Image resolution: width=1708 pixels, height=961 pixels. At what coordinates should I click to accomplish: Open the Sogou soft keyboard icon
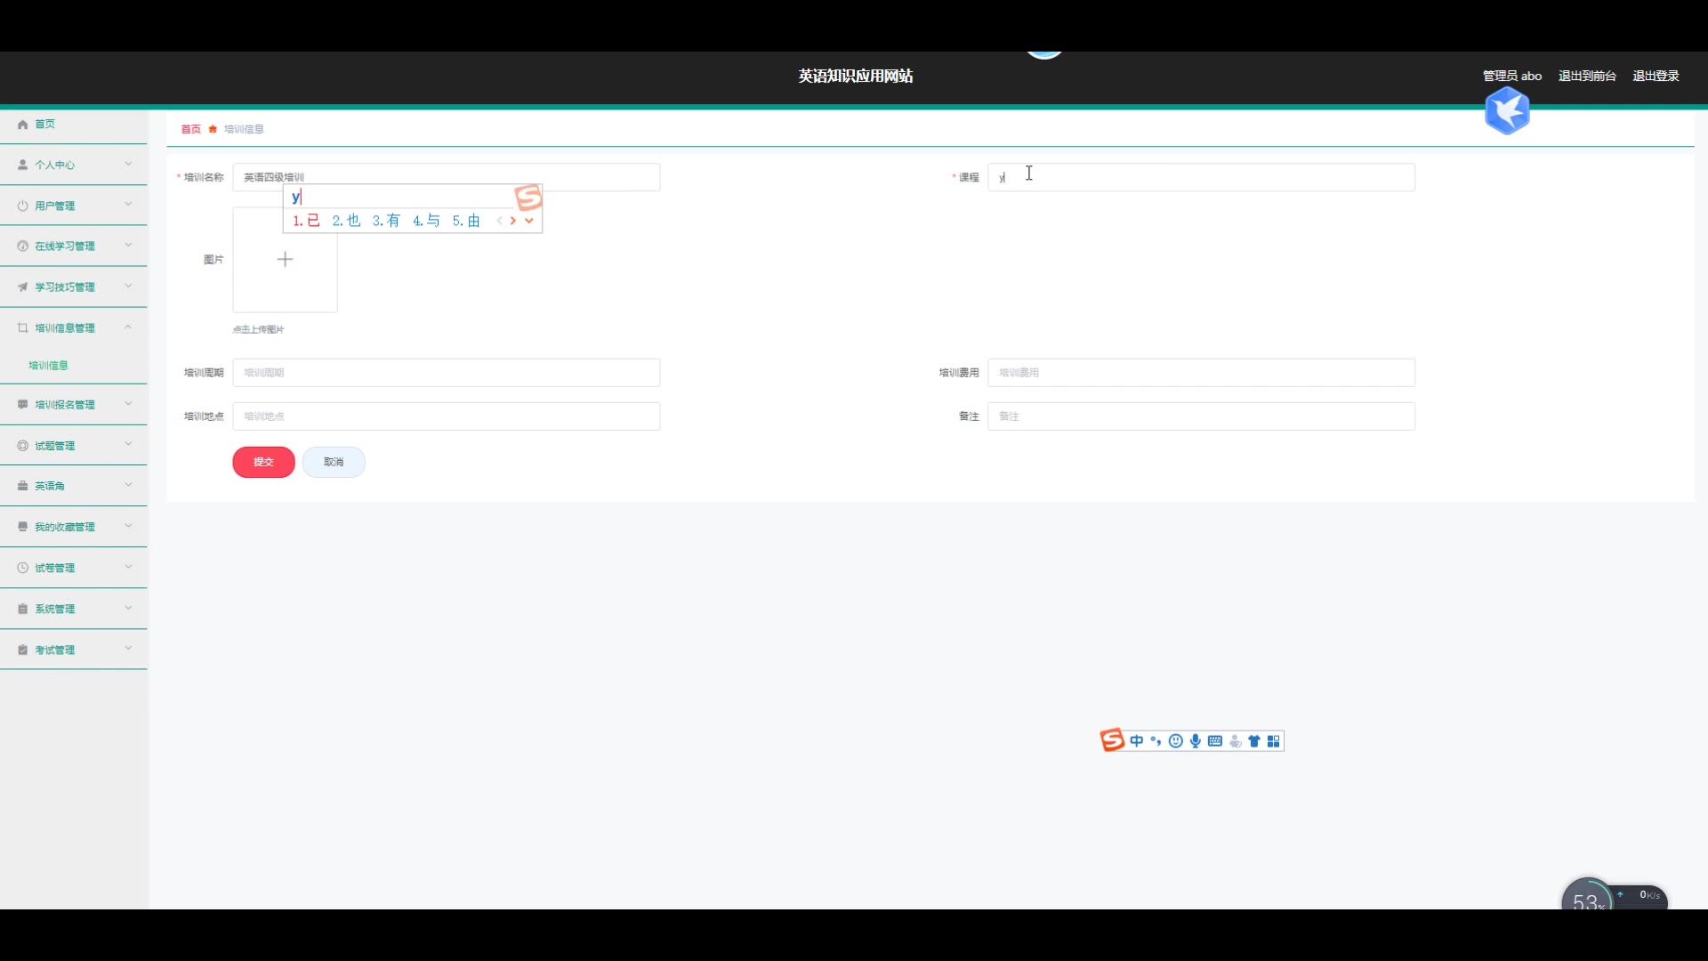(x=1214, y=741)
